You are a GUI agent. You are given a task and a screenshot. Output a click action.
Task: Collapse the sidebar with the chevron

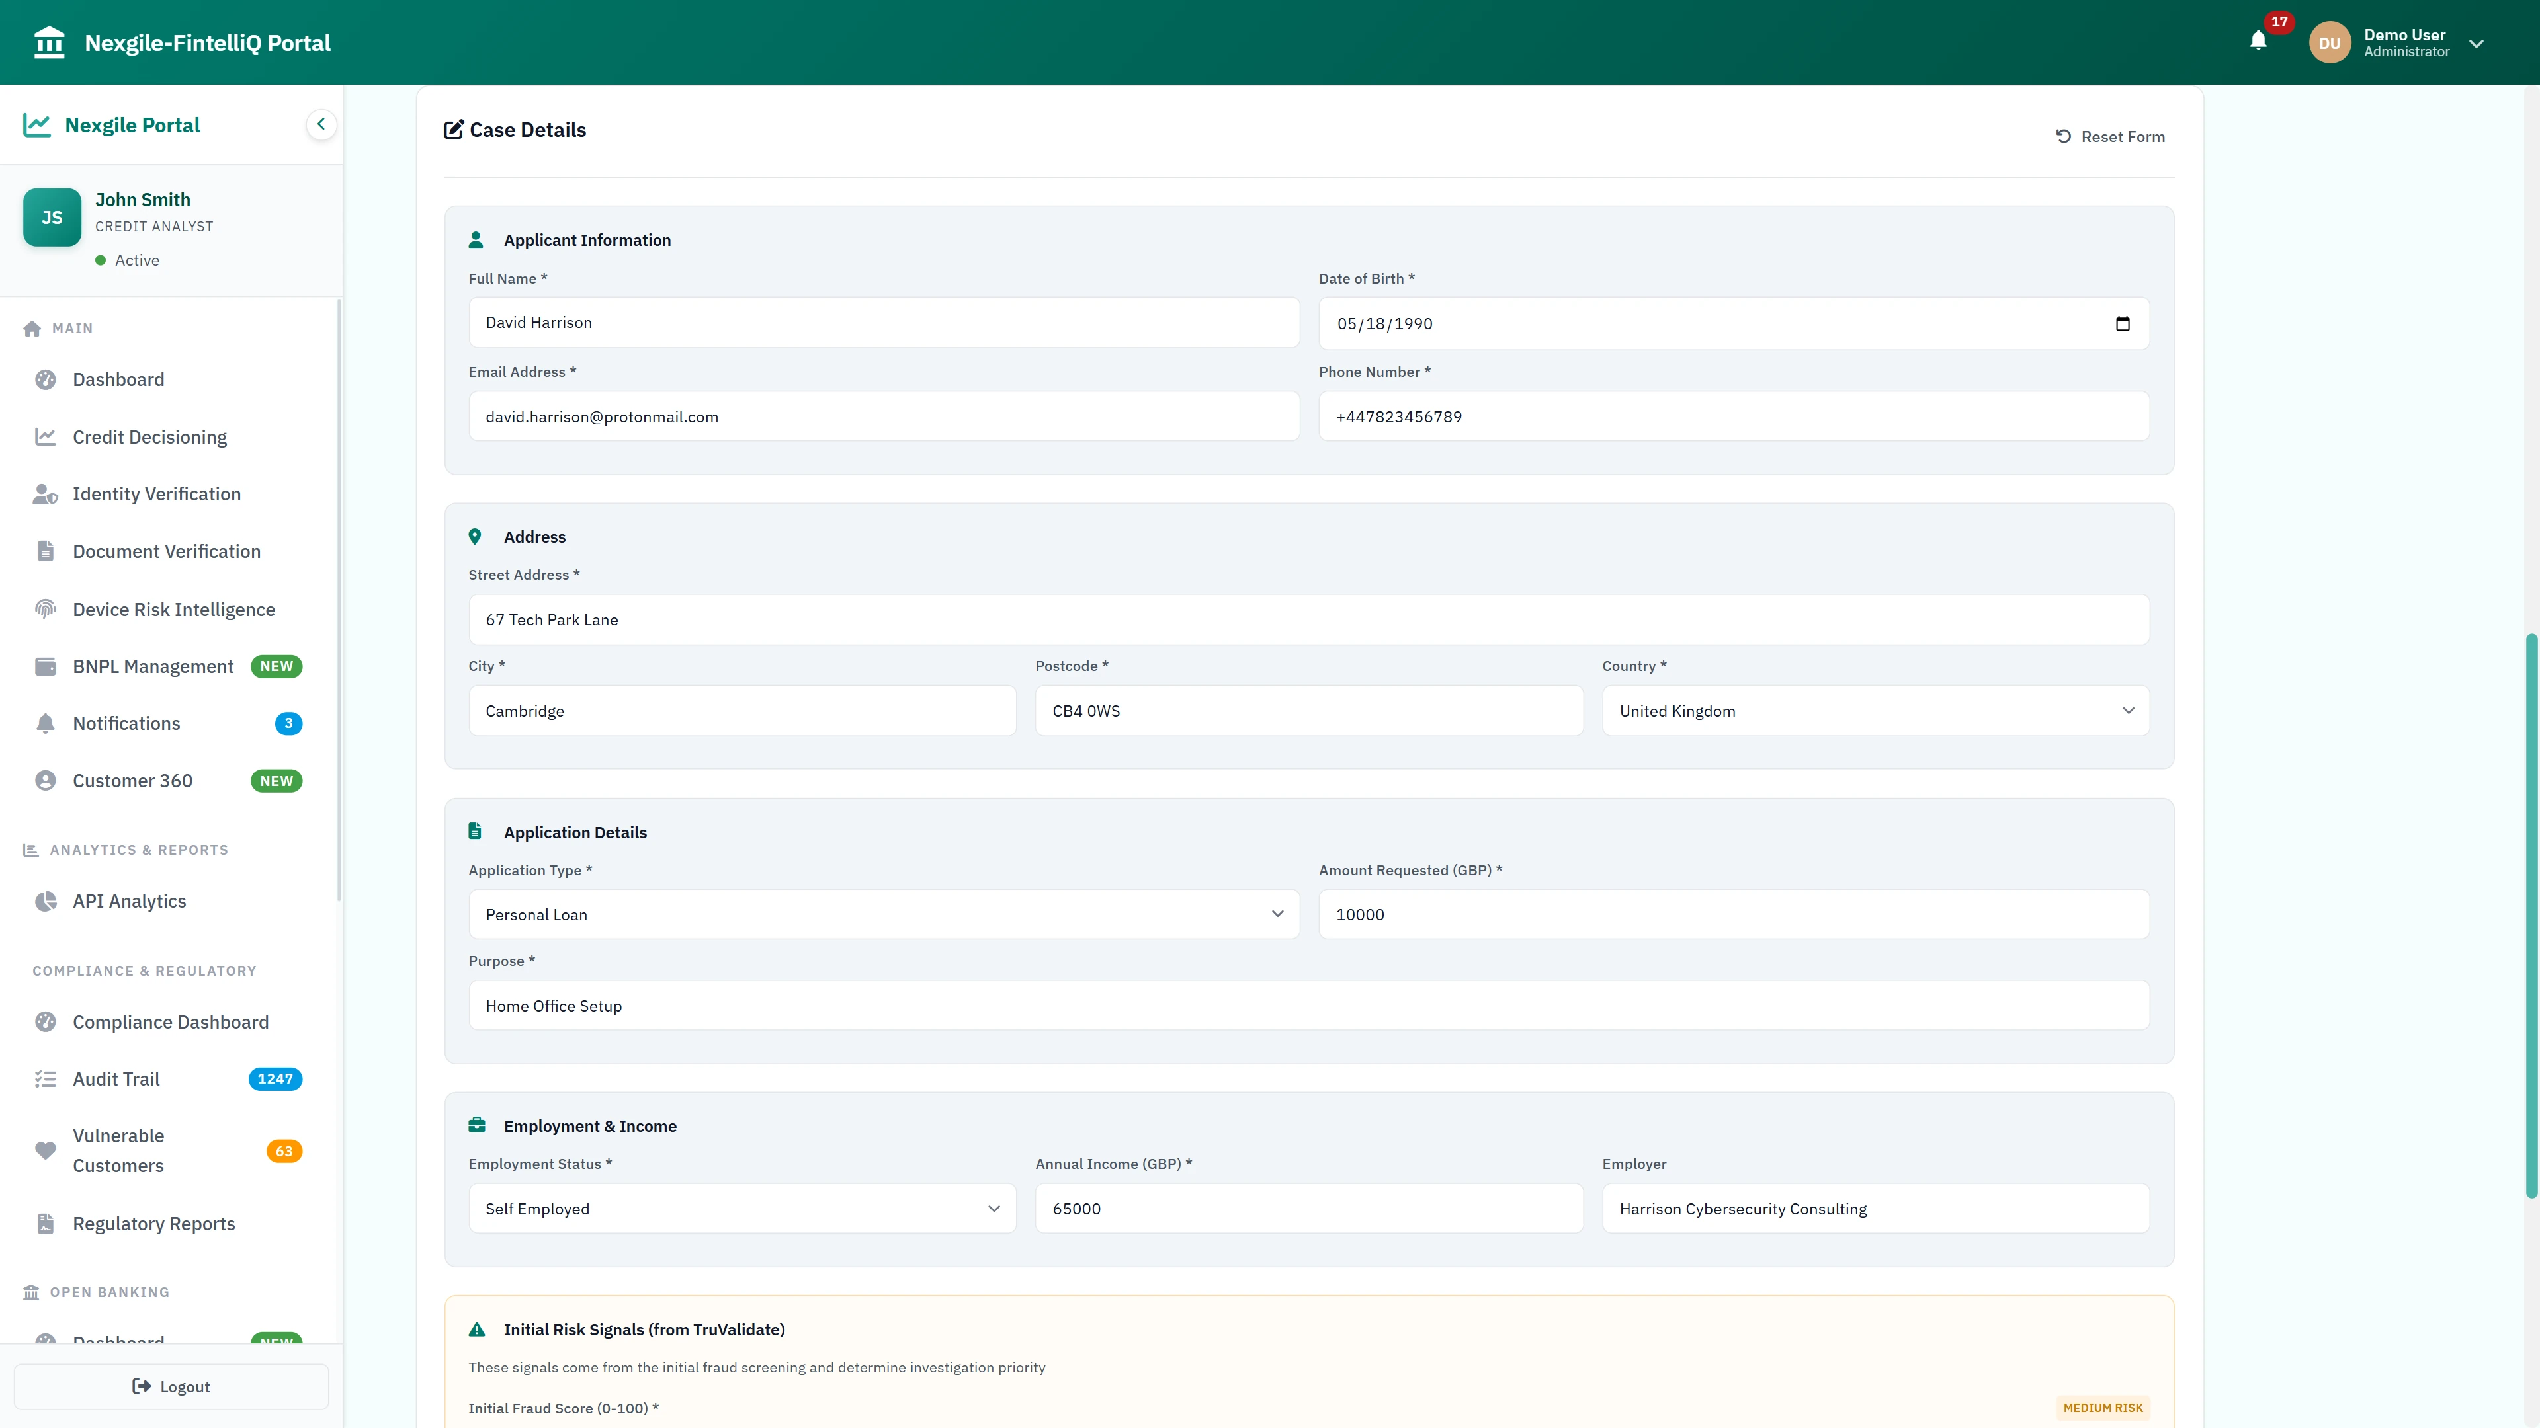tap(320, 124)
